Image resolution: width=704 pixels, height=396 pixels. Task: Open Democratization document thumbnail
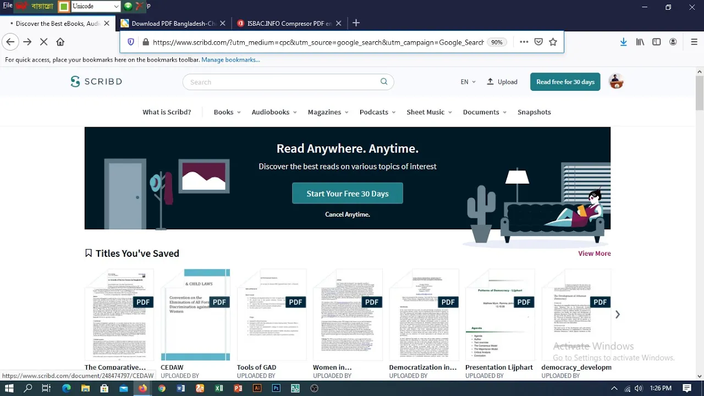424,315
